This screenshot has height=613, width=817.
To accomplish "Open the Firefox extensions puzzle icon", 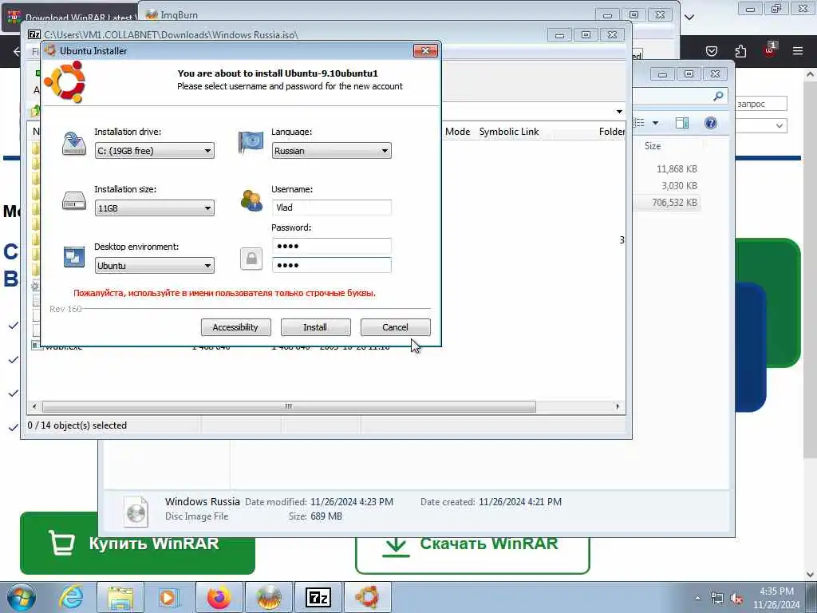I will 740,51.
